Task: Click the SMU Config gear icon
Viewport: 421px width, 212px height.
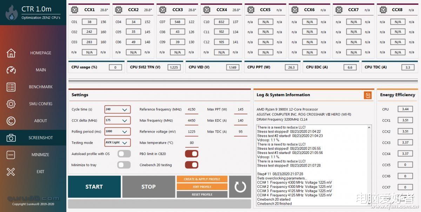Action: click(x=11, y=104)
